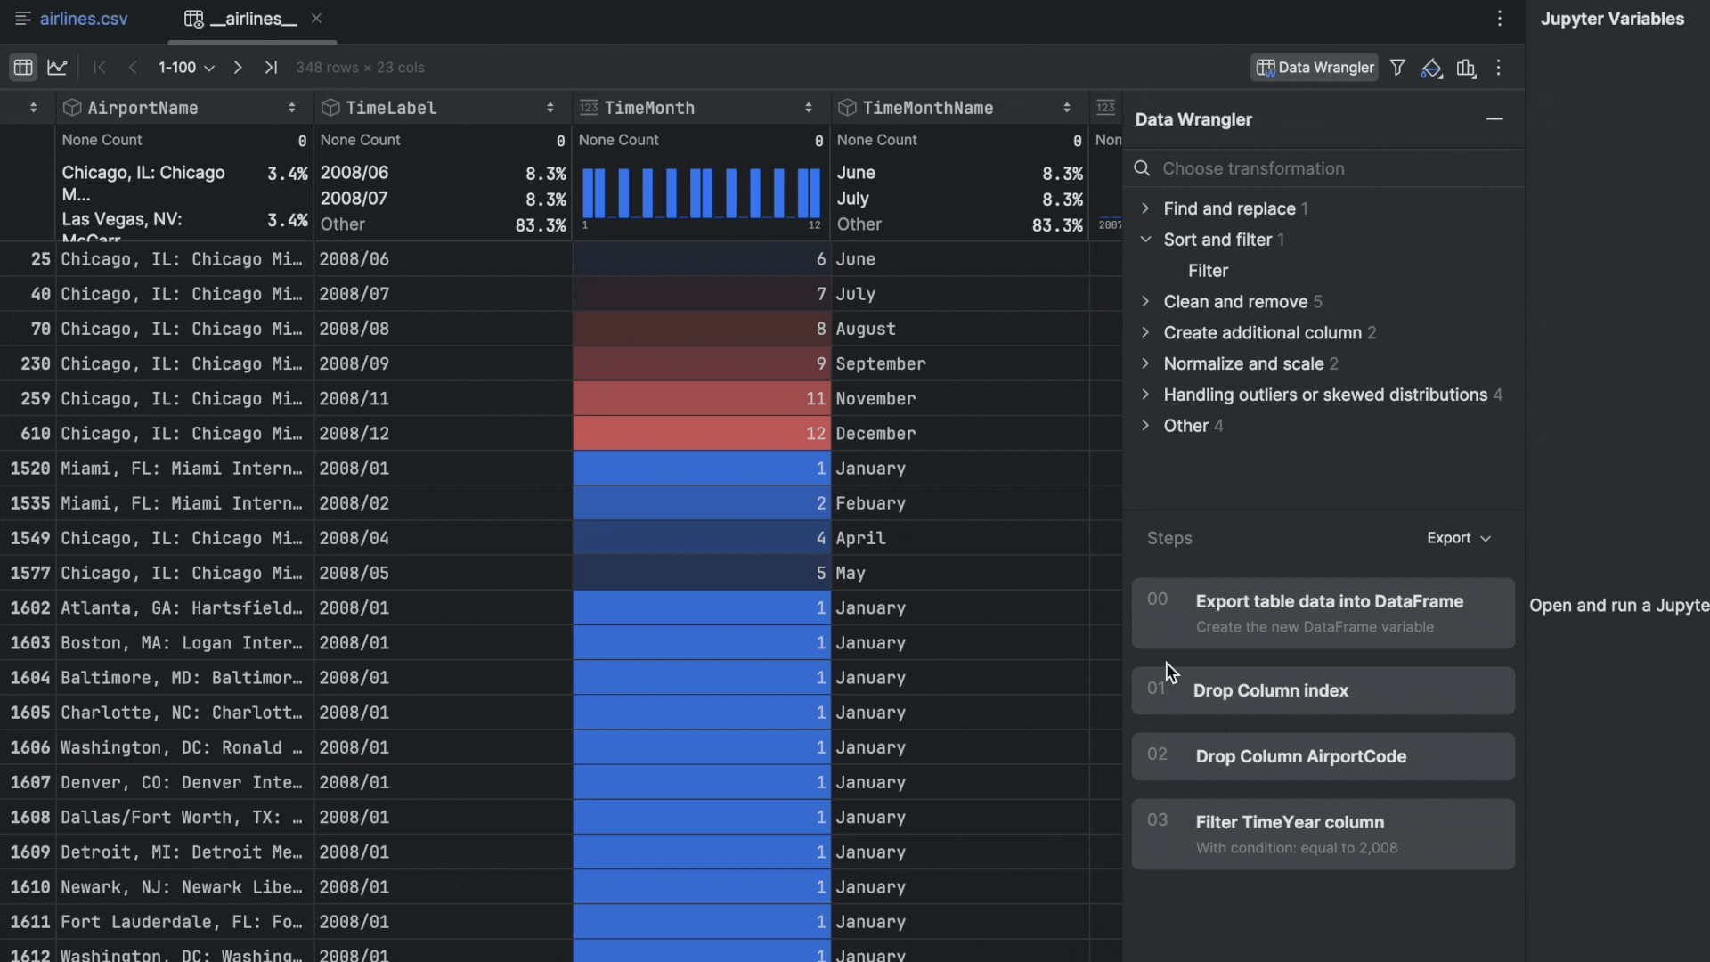Open toolbar more options menu

tap(1499, 68)
